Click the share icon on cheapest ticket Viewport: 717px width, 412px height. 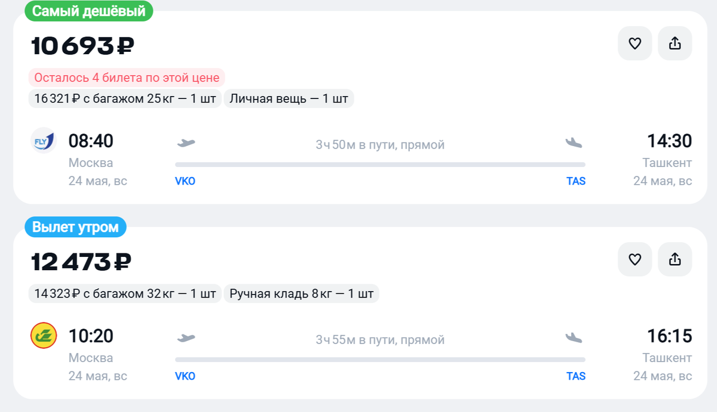click(675, 43)
